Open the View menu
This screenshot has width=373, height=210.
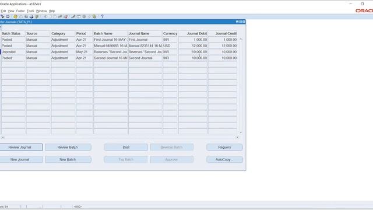click(x=11, y=11)
